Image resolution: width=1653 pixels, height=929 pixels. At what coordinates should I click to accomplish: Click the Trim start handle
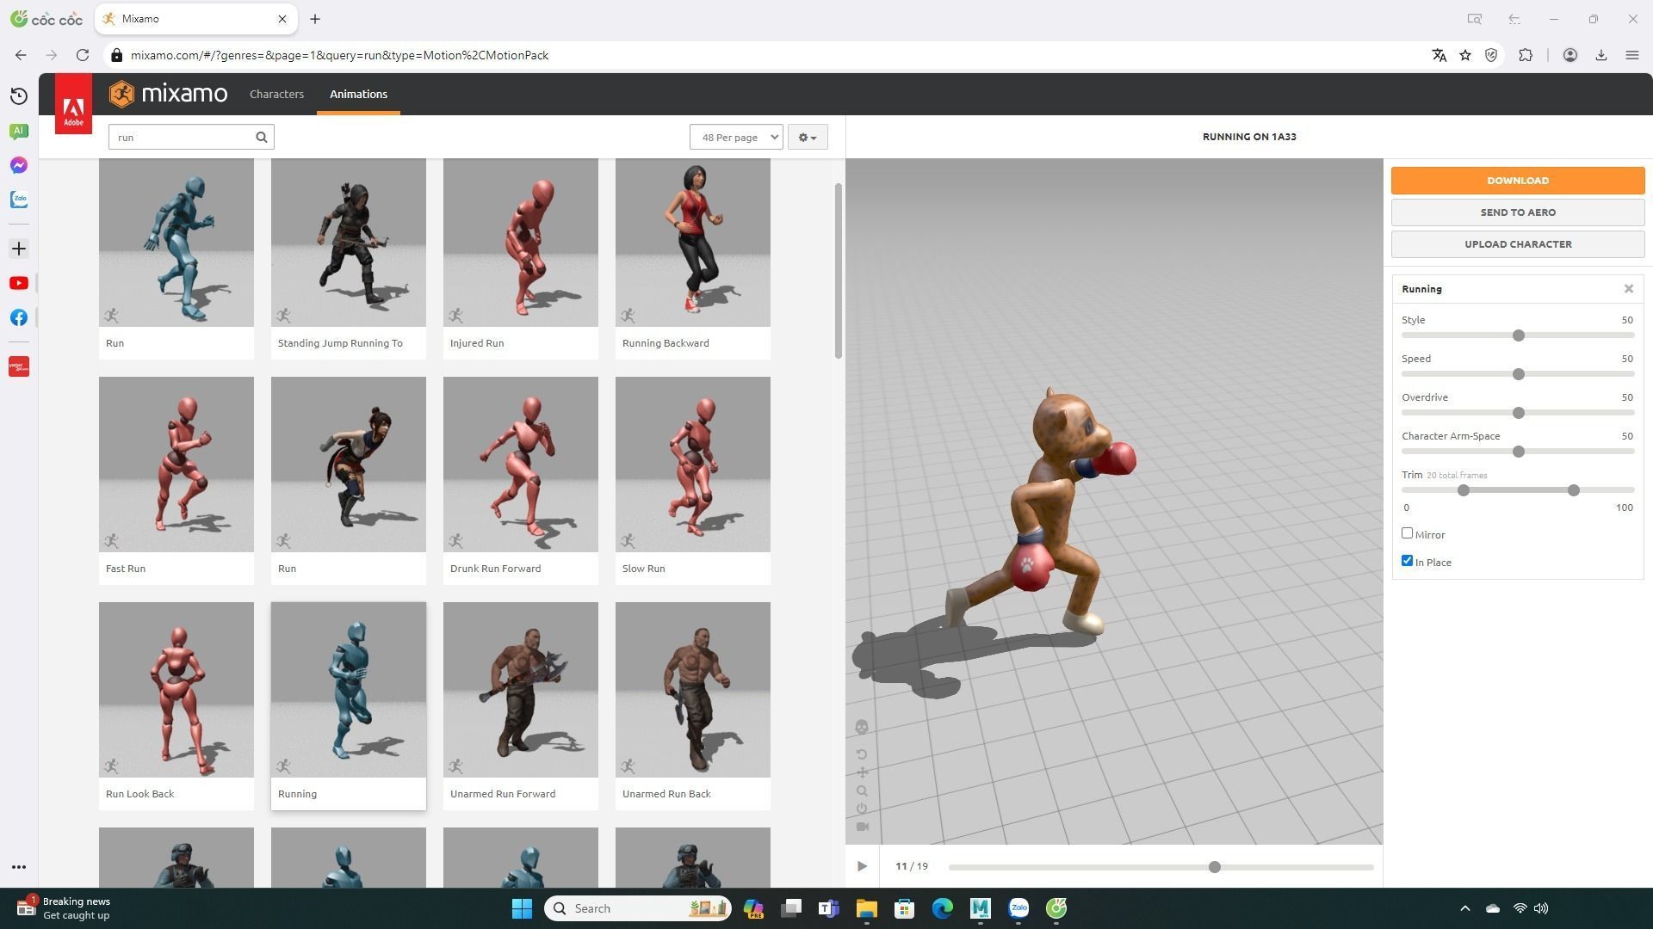coord(1463,490)
